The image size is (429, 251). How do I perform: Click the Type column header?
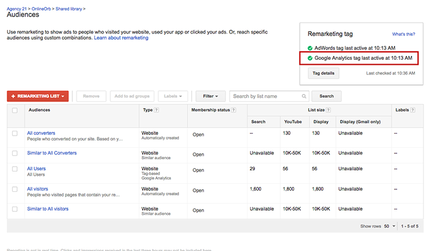[x=148, y=110]
